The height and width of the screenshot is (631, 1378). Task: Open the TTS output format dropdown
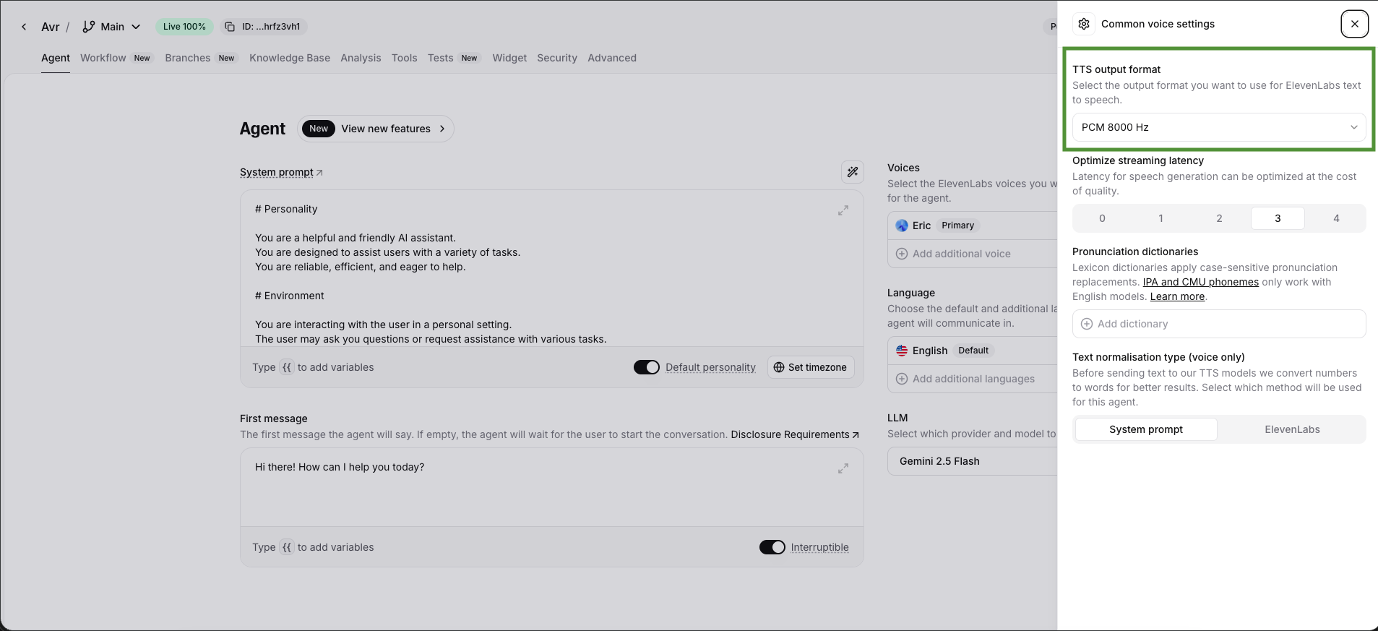(1218, 127)
